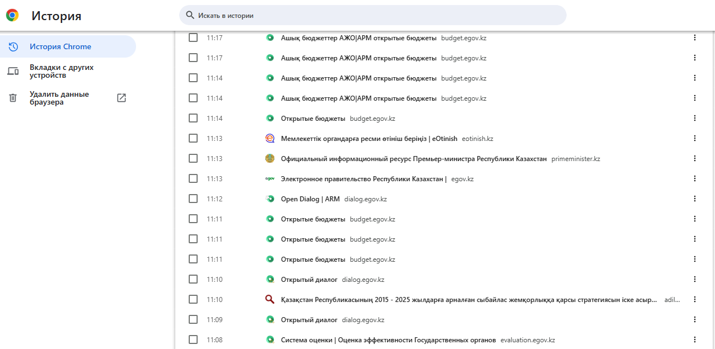Open Официальный информационный ресурс Премьер-министра link
The height and width of the screenshot is (349, 715).
click(413, 159)
